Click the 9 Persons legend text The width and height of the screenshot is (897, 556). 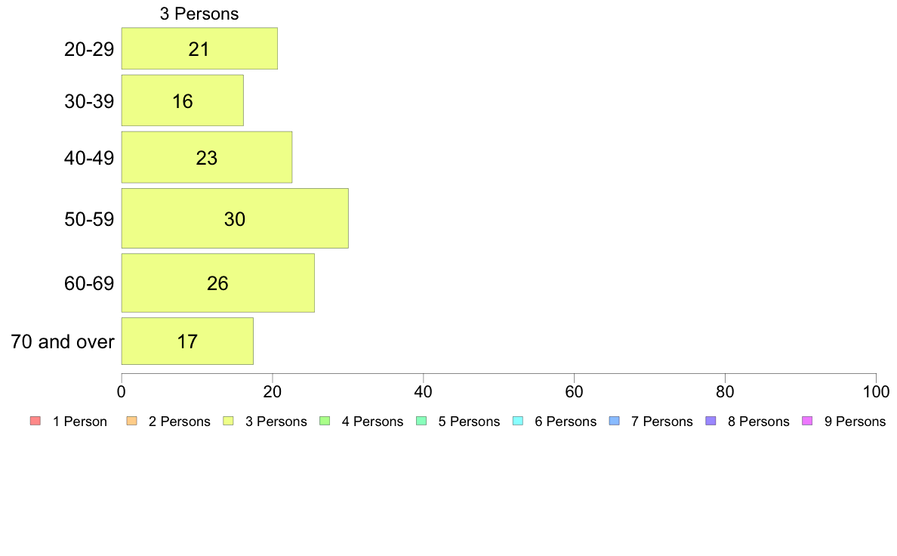click(855, 422)
